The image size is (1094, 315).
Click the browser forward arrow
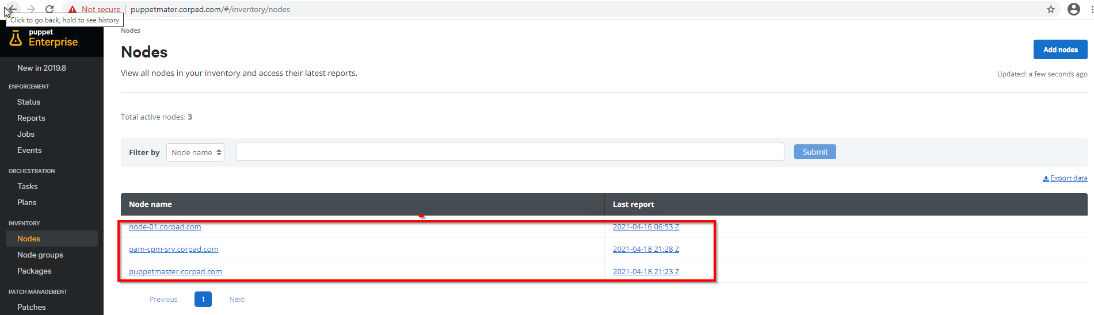(x=31, y=9)
